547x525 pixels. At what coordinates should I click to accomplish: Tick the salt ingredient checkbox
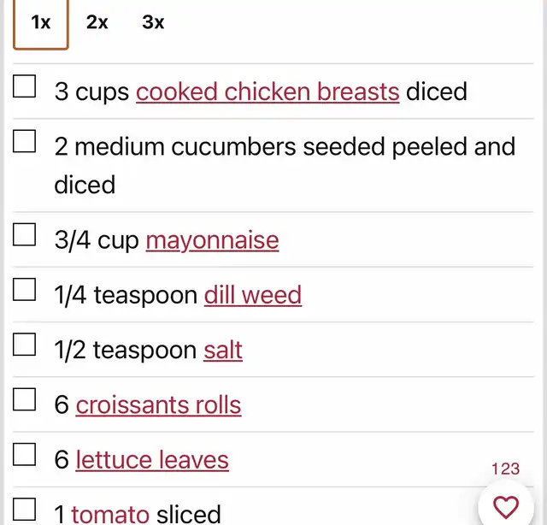(24, 345)
